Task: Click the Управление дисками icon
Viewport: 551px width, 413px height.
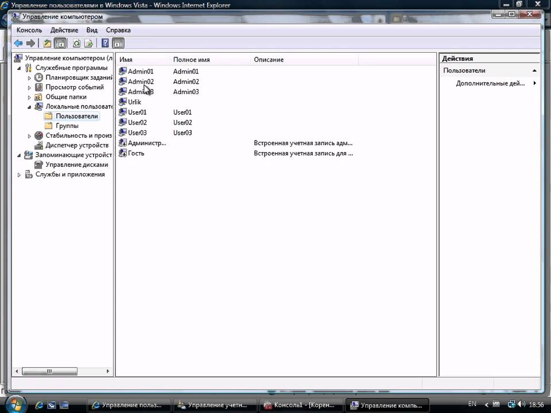Action: click(38, 165)
